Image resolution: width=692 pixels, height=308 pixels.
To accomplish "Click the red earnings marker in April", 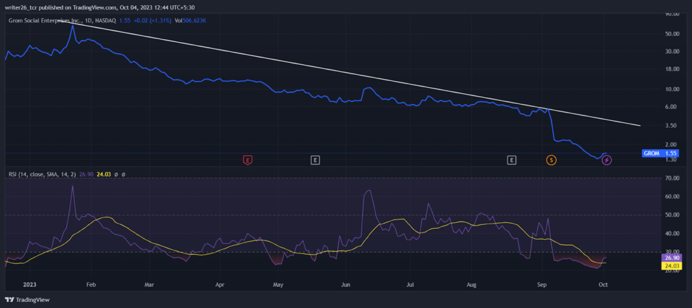I will 247,160.
